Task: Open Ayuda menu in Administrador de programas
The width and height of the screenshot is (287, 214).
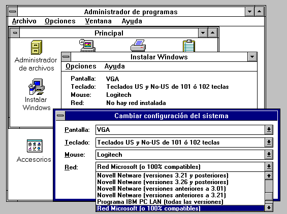Action: tap(132, 21)
